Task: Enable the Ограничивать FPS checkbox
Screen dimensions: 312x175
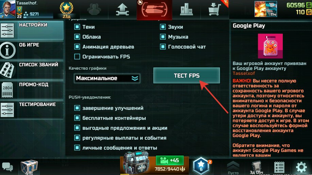Action: [x=77, y=57]
